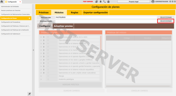This screenshot has height=96, width=176.
Task: Switch to the Prácticas tab
Action: (44, 13)
